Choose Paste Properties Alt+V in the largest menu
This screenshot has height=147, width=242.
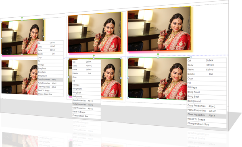click(x=207, y=110)
